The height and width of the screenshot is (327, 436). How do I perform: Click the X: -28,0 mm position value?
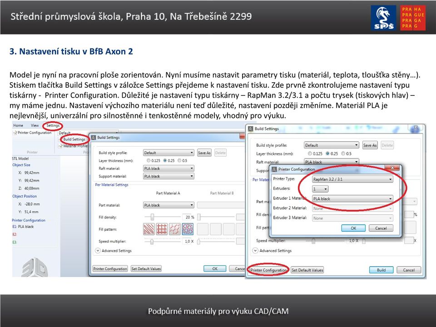pyautogui.click(x=29, y=204)
